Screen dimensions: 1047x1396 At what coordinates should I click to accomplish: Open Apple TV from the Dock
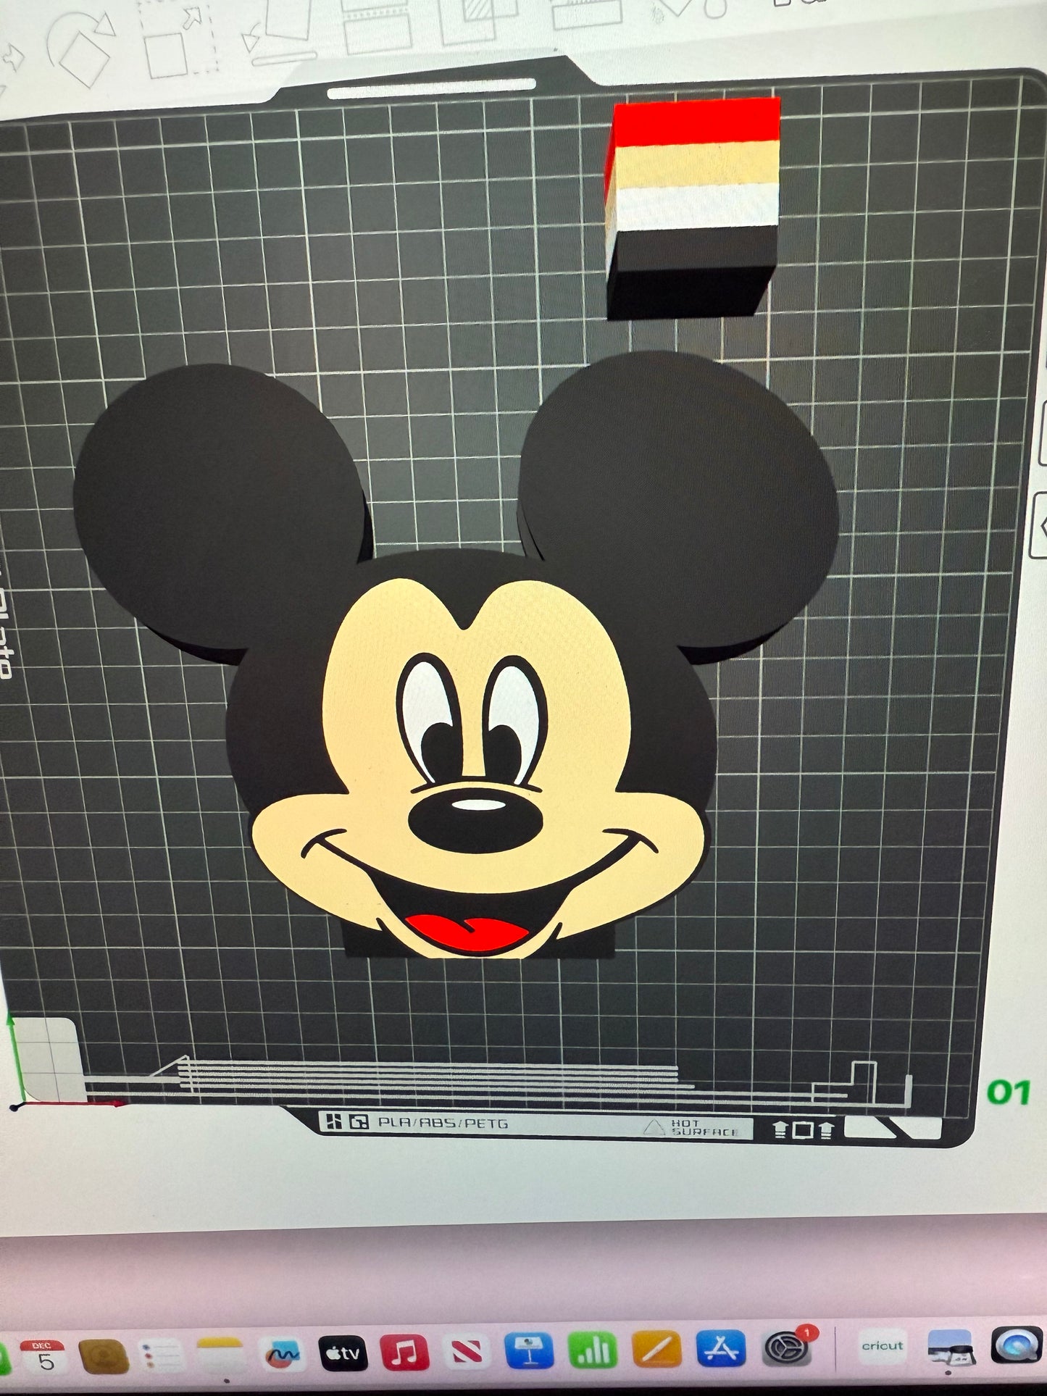pyautogui.click(x=343, y=1353)
